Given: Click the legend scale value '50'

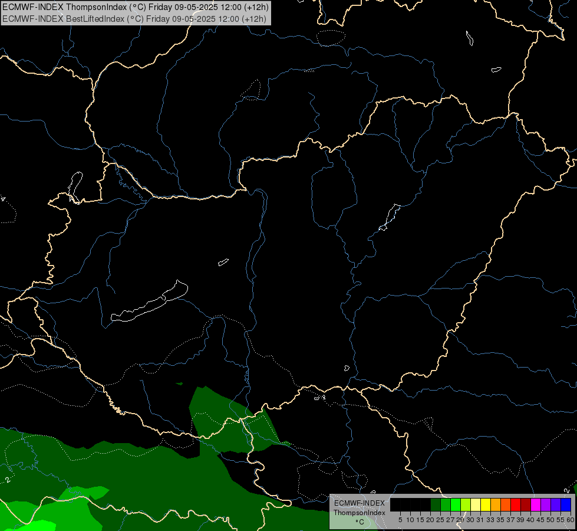Looking at the screenshot, I should [x=550, y=520].
